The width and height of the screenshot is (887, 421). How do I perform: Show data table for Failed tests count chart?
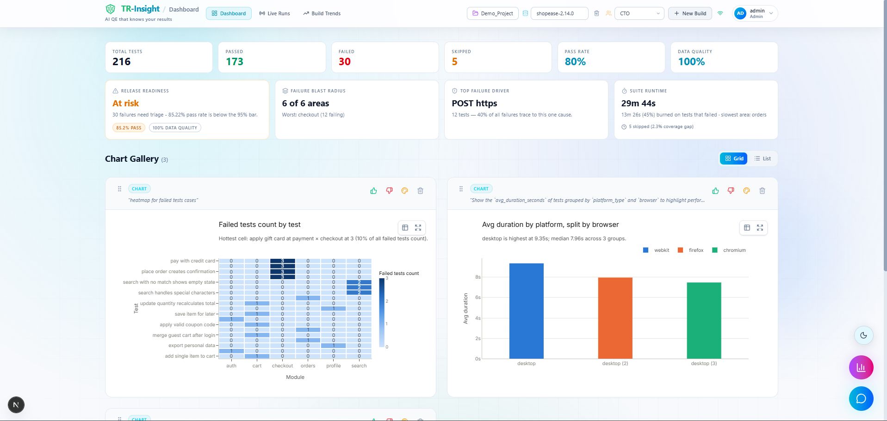tap(405, 227)
